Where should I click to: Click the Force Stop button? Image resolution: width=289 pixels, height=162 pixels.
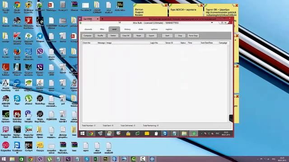coord(193,36)
